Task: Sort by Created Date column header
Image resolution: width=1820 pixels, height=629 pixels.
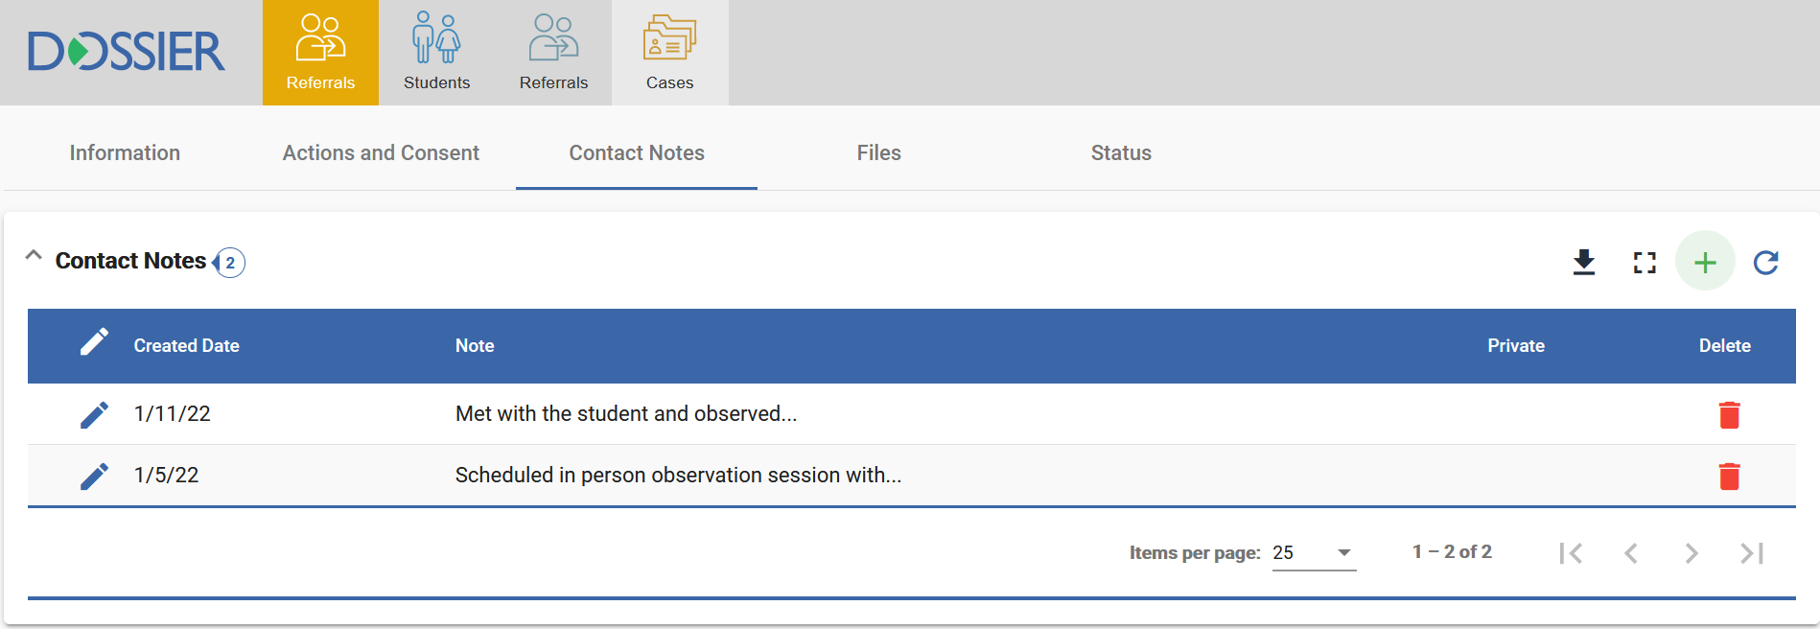Action: tap(186, 346)
